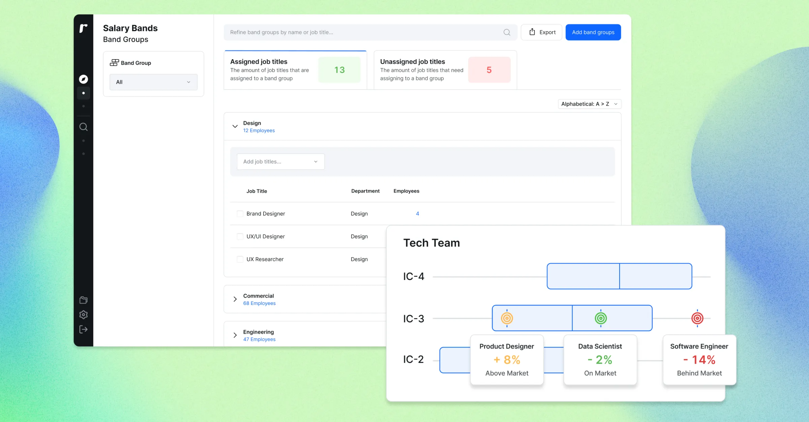The width and height of the screenshot is (809, 422).
Task: Click the red Software Engineer target marker
Action: pyautogui.click(x=697, y=318)
